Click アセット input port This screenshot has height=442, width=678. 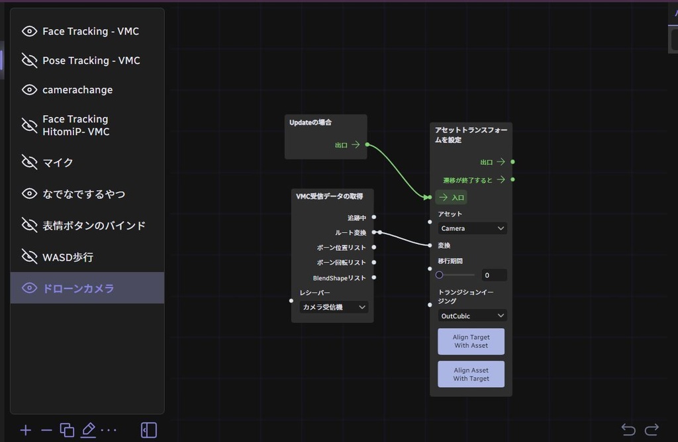click(429, 222)
